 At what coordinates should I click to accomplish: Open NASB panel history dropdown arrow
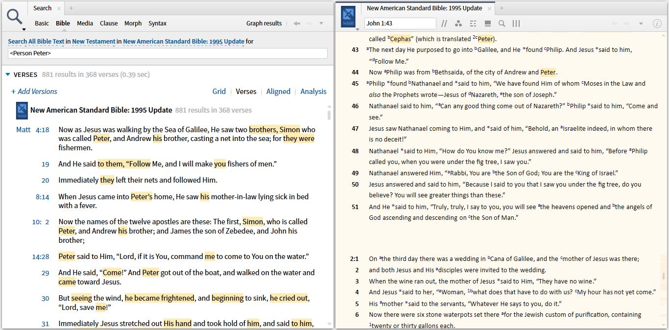pos(641,24)
